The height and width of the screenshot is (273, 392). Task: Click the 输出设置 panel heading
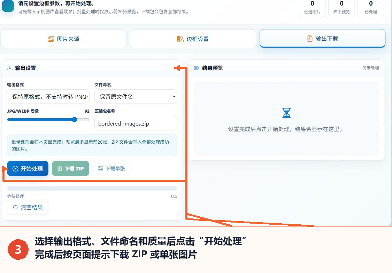click(25, 68)
